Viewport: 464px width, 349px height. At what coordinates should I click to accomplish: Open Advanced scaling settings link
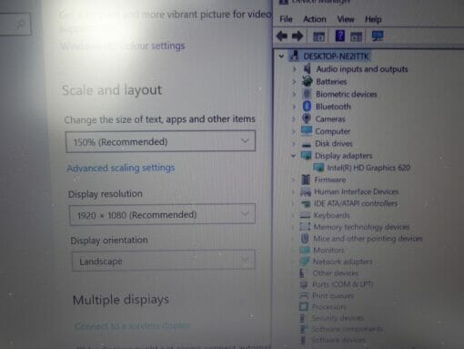tap(121, 168)
